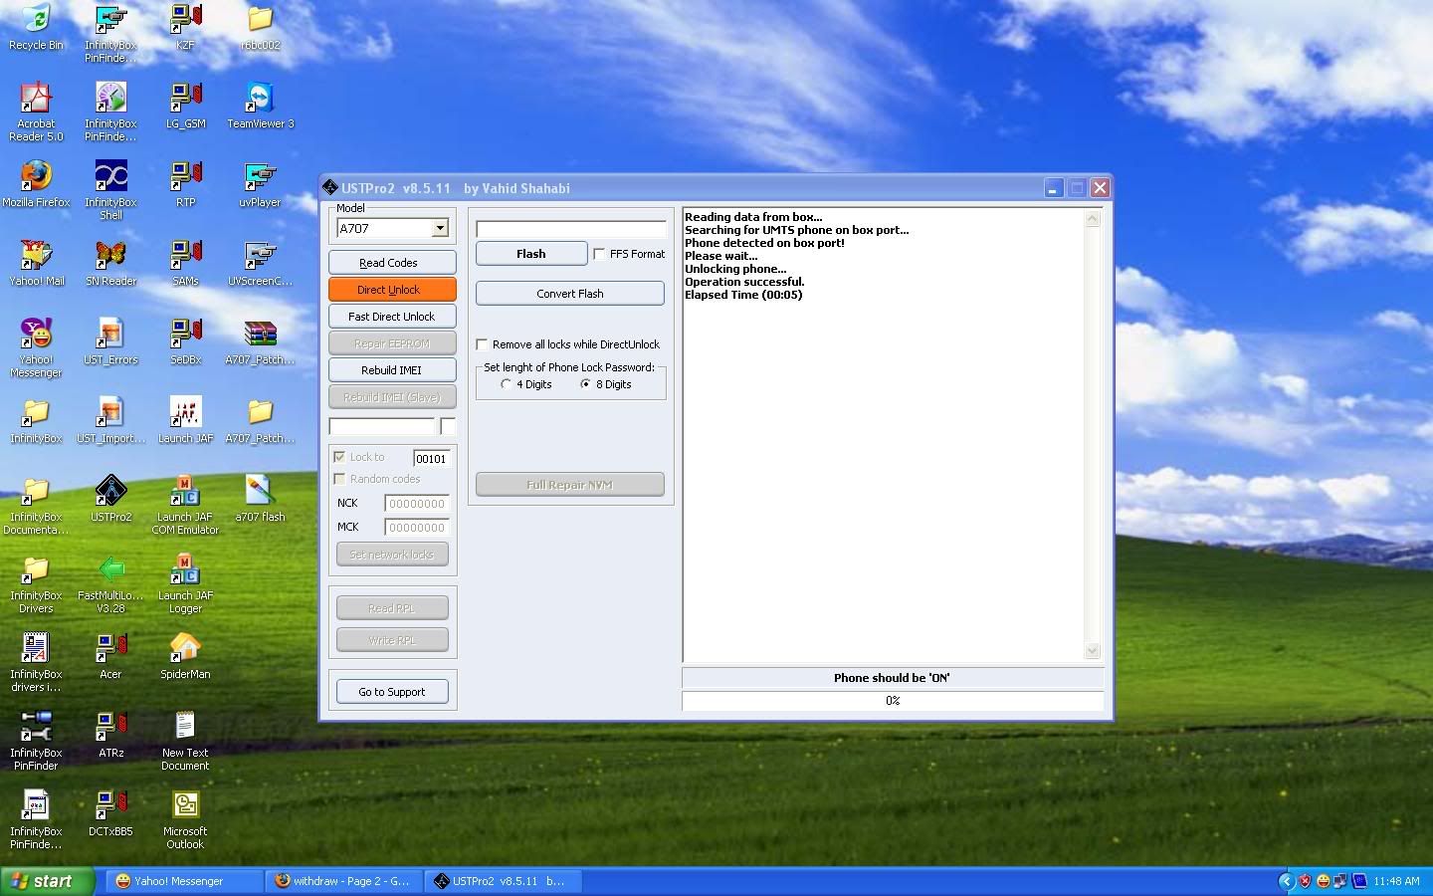1433x896 pixels.
Task: Open the SAMs desktop shortcut
Action: pyautogui.click(x=185, y=263)
